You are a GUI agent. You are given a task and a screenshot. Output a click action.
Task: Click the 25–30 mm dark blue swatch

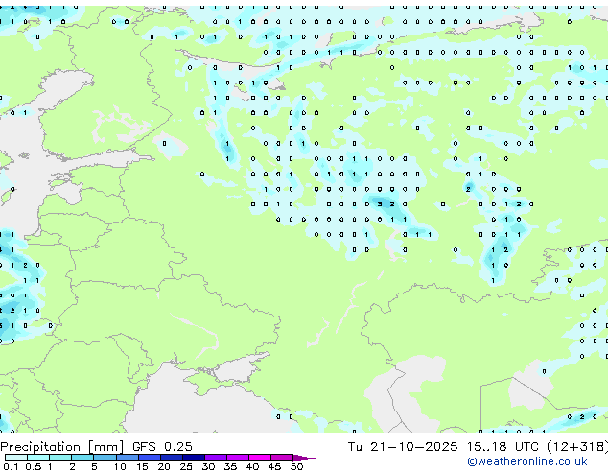pyautogui.click(x=193, y=458)
